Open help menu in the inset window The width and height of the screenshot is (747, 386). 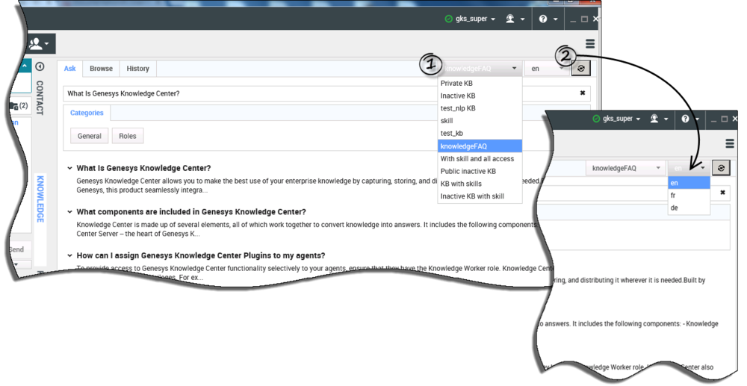690,119
